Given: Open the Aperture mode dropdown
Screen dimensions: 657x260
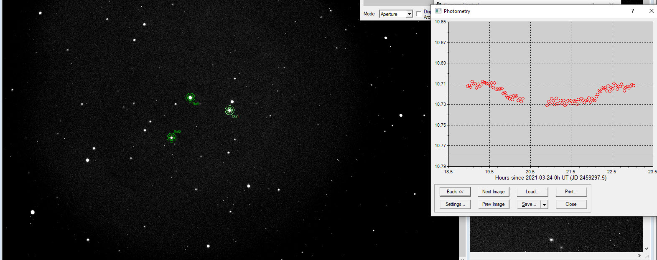Looking at the screenshot, I should click(409, 14).
